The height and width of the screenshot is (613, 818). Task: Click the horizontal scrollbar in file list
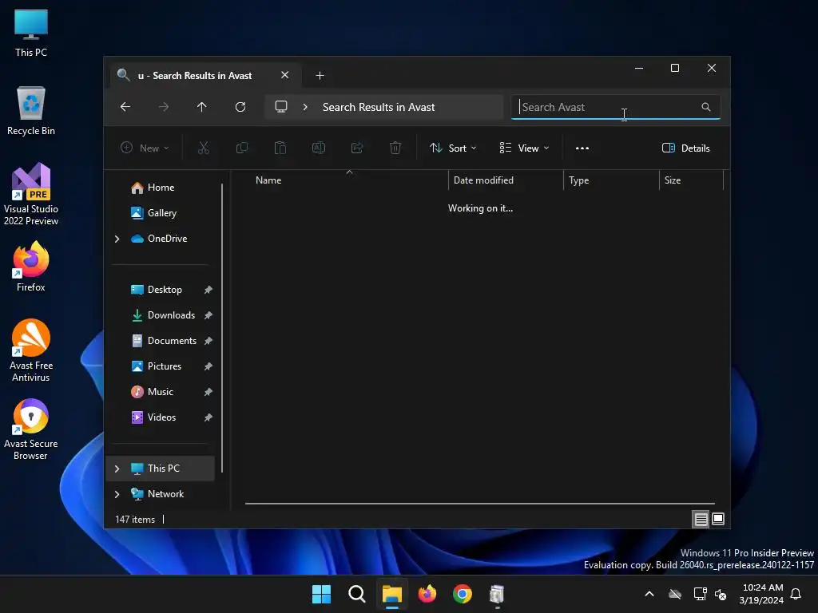pos(479,504)
